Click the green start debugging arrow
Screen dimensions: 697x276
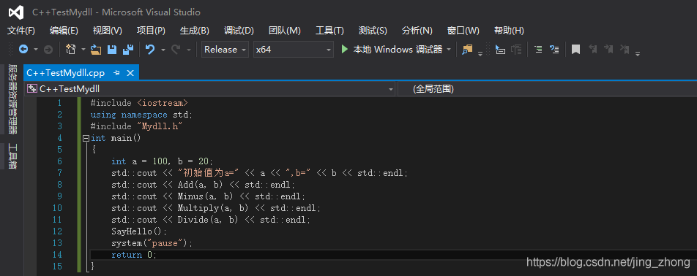(345, 50)
